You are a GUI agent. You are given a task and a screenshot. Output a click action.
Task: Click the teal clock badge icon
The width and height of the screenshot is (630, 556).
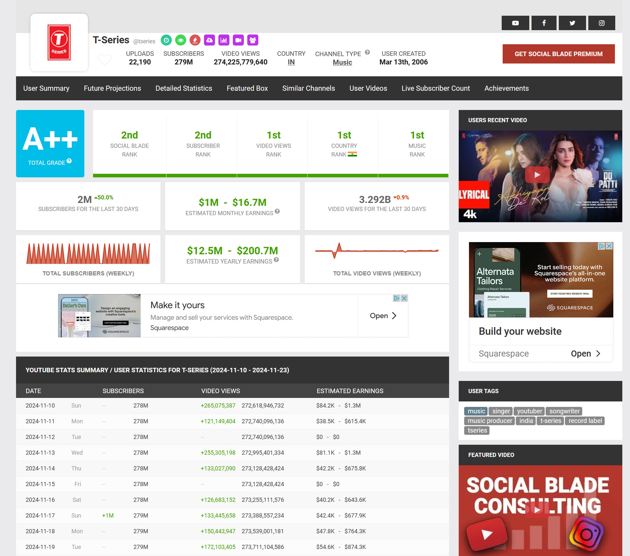pyautogui.click(x=166, y=40)
